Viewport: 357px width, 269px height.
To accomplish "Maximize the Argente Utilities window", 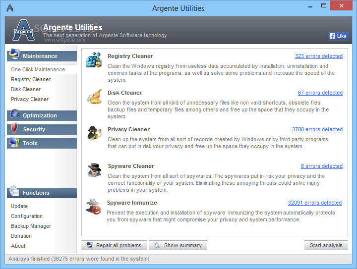I will point(323,5).
